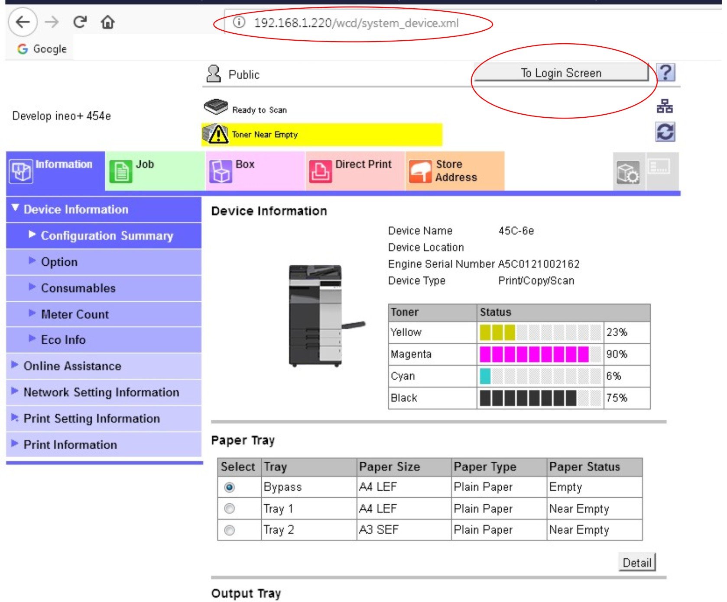Click the customize gear-box icon tab

pos(628,172)
